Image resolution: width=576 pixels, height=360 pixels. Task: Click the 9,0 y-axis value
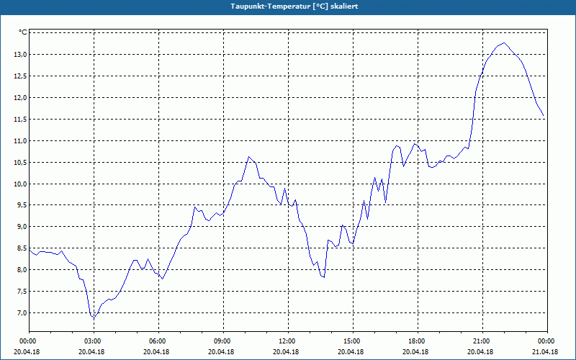coord(22,227)
